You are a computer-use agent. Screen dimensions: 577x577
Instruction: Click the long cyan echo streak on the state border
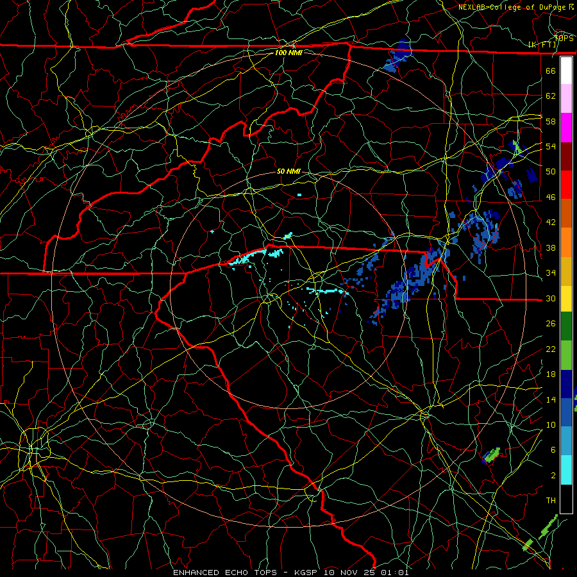pyautogui.click(x=247, y=257)
